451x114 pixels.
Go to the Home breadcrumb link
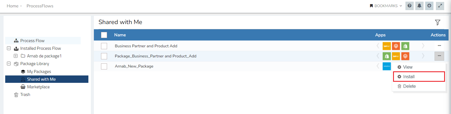pos(13,6)
